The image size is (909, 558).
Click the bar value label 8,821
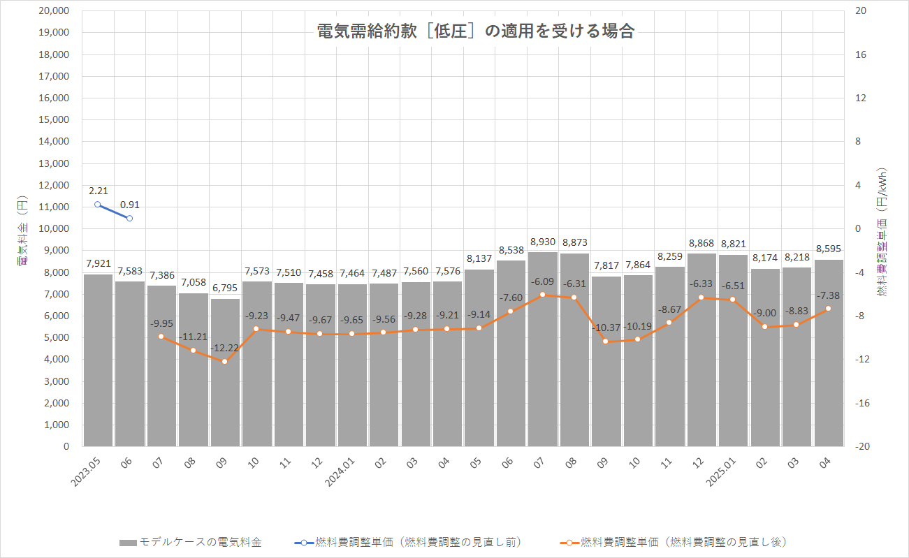[734, 244]
